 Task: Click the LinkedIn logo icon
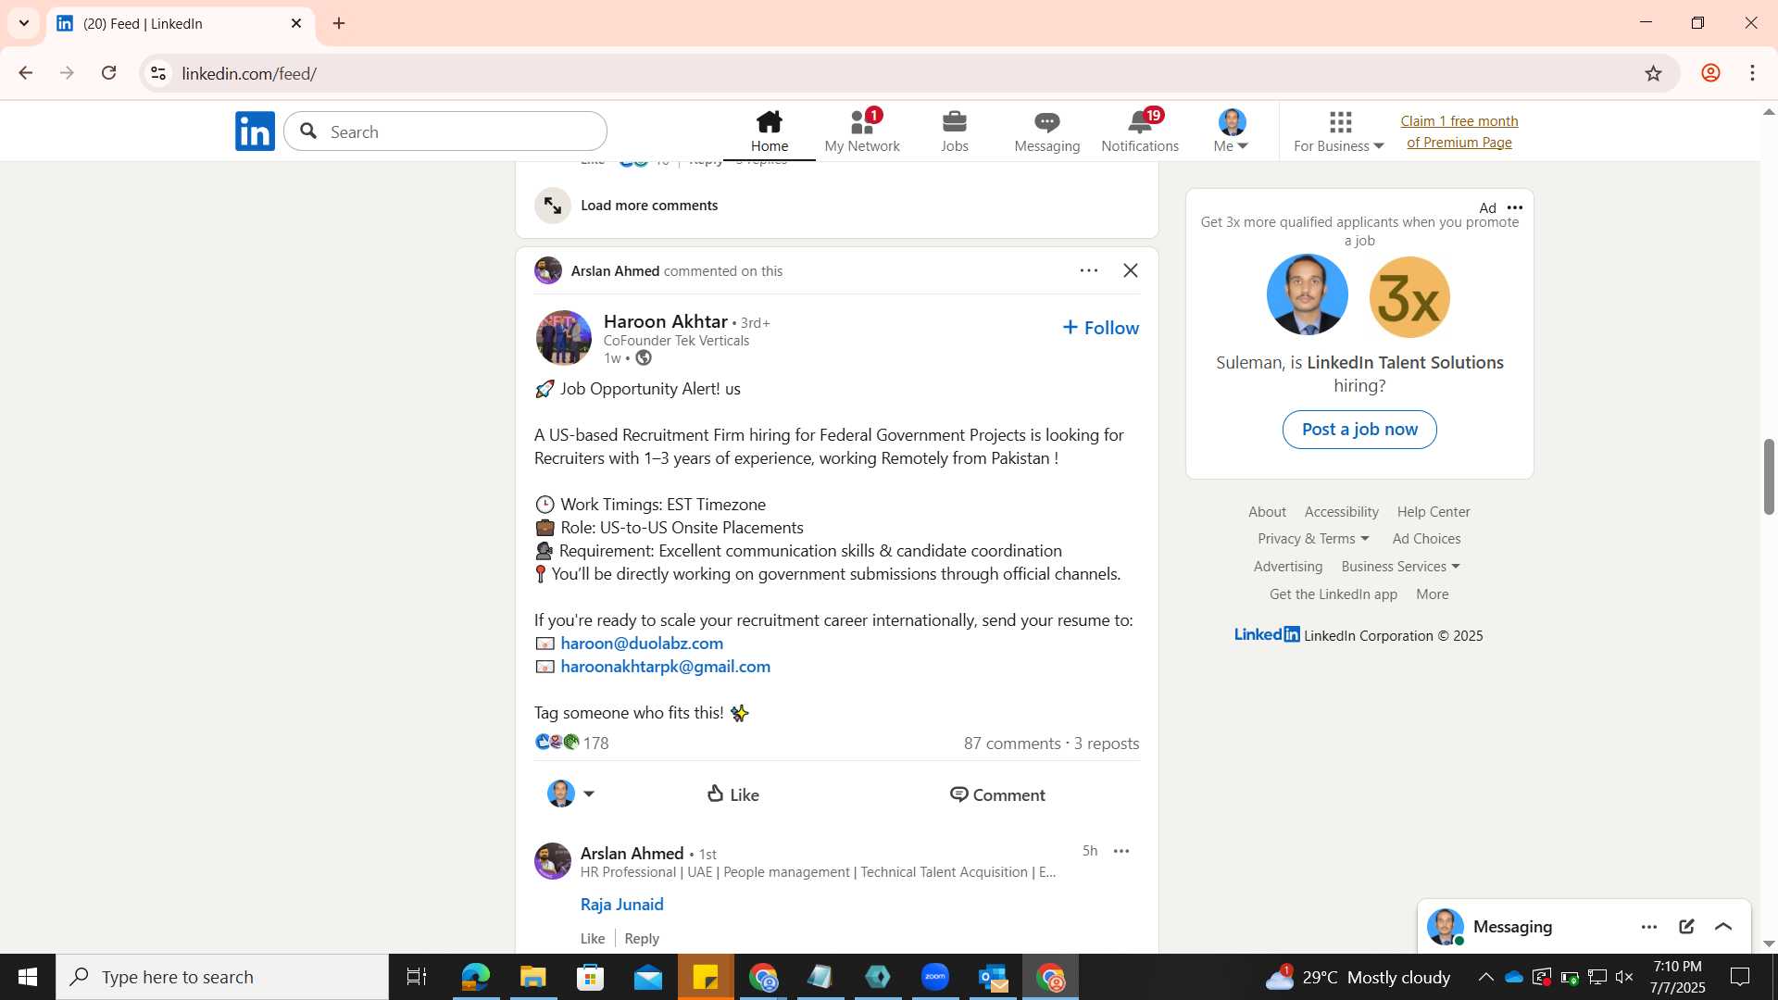click(x=255, y=131)
